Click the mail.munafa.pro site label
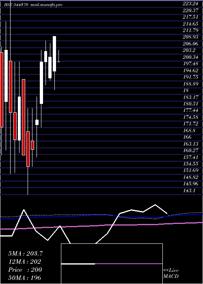The image size is (203, 284). click(x=46, y=5)
